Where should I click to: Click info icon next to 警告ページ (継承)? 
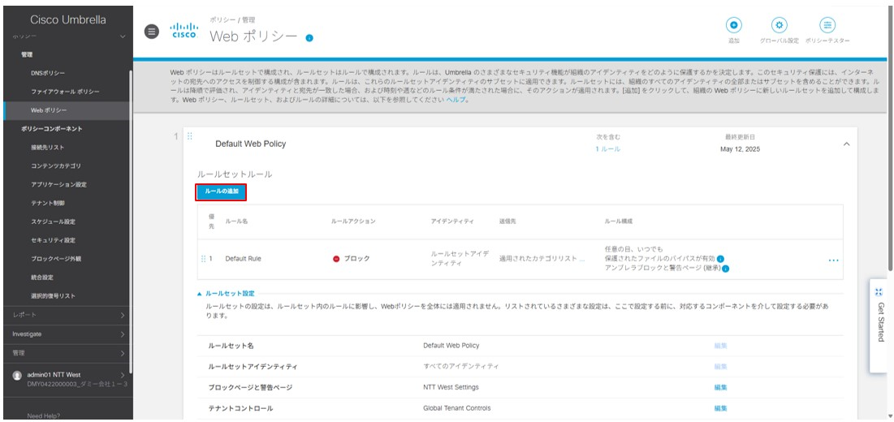click(727, 269)
